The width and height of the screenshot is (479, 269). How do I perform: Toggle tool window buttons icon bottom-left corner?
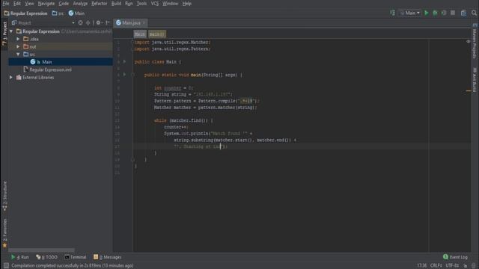tap(6, 266)
